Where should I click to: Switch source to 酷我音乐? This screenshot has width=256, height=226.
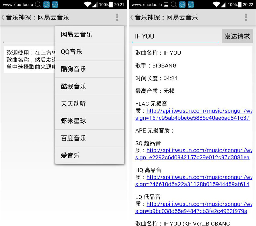pos(90,86)
